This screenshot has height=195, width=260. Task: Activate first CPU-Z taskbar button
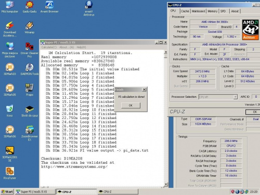(x=76, y=192)
